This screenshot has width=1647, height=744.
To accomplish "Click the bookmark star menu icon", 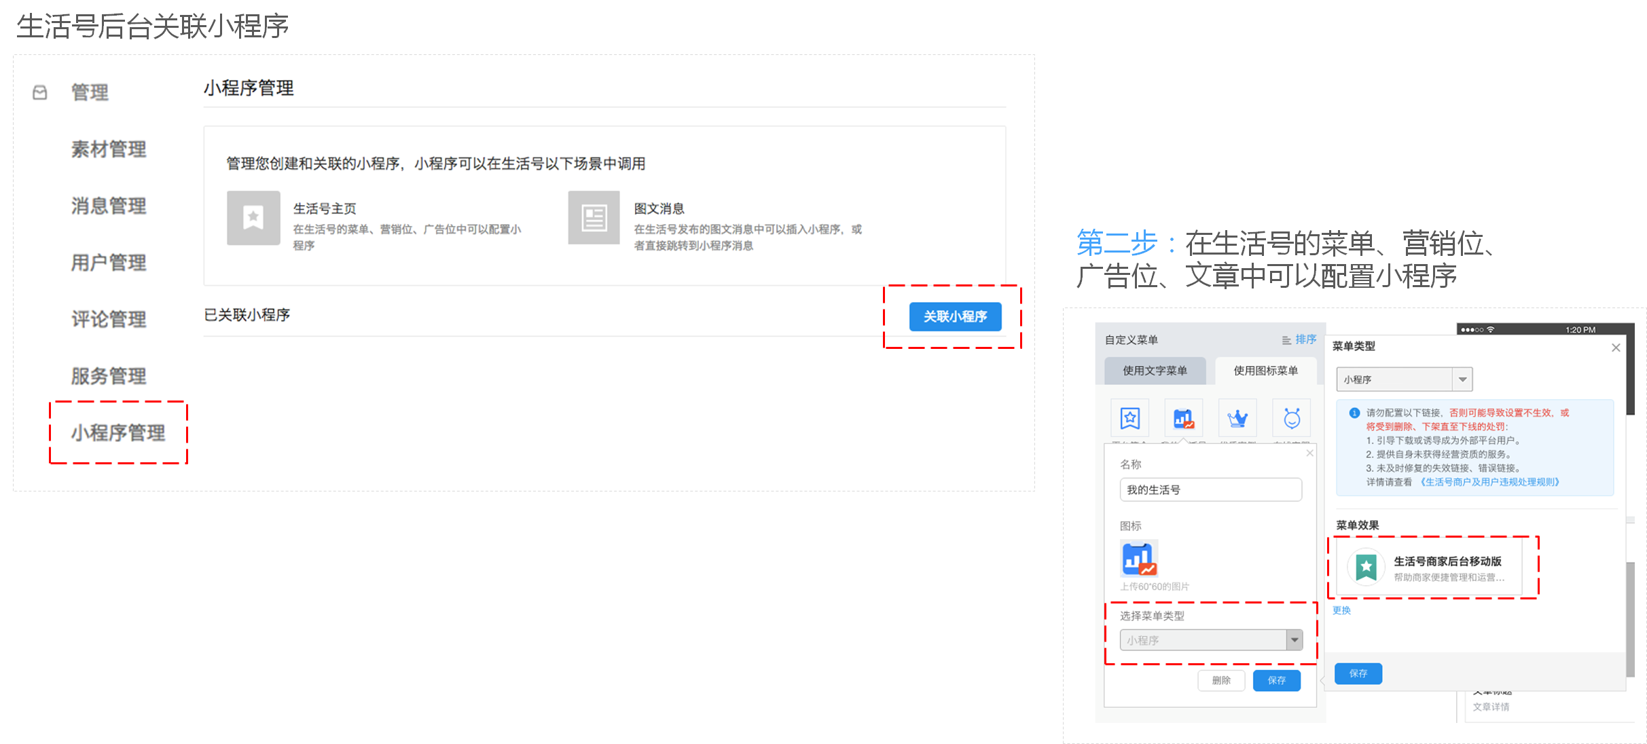I will tap(1129, 418).
